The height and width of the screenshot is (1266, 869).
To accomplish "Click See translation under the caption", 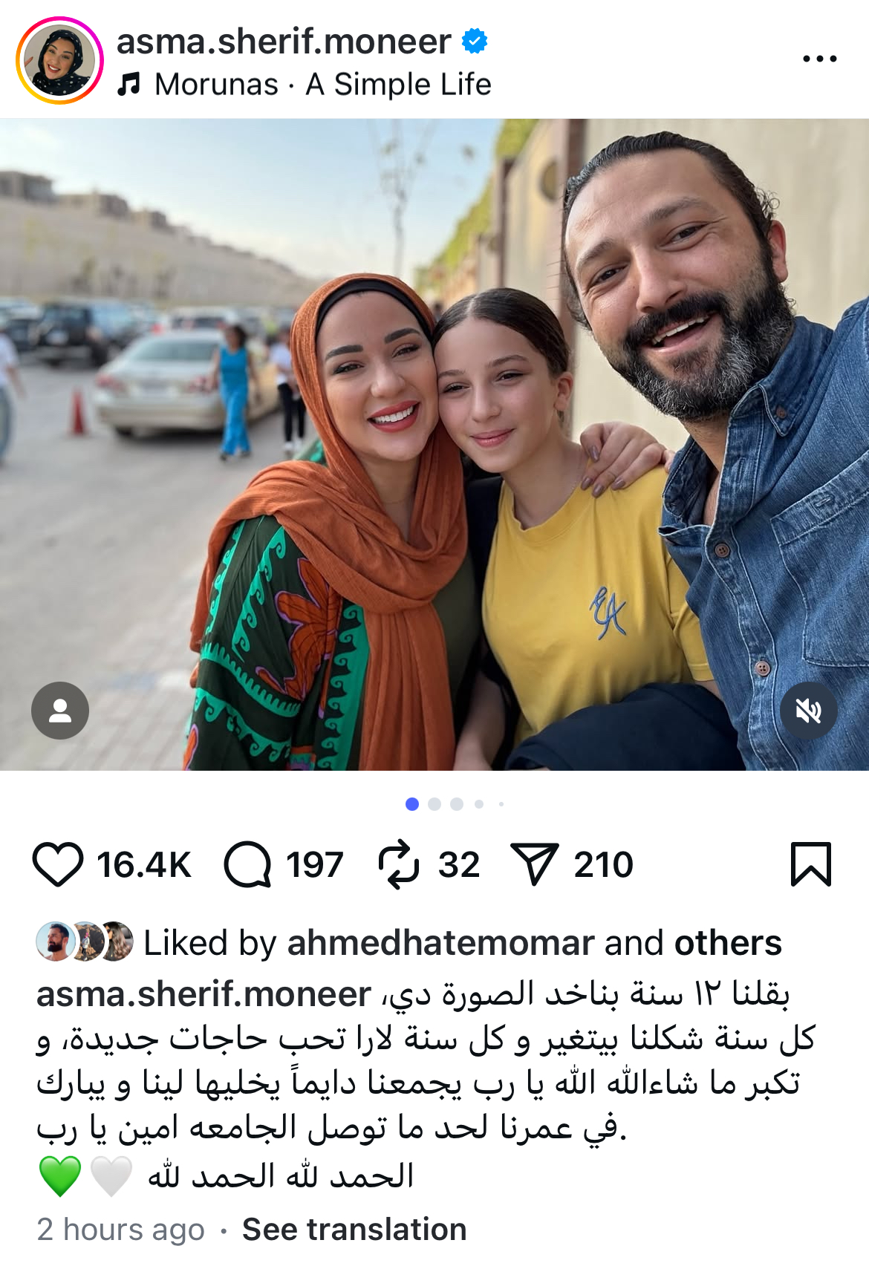I will [x=354, y=1230].
